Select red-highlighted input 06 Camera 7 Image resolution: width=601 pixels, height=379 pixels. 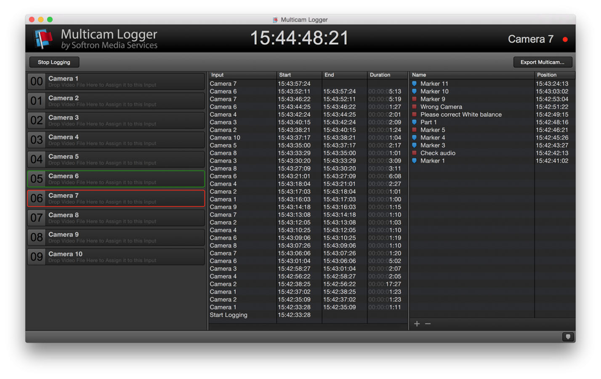click(116, 198)
